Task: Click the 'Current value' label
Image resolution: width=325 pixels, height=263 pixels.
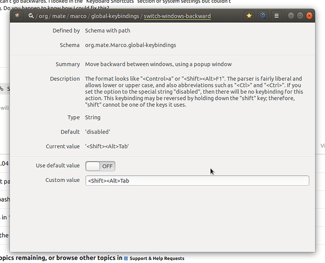Action: 62,147
